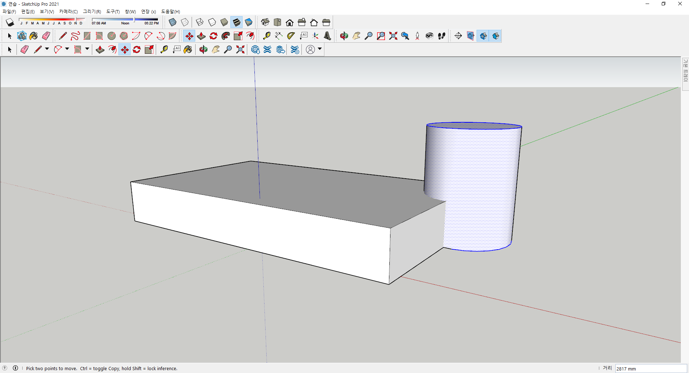The image size is (689, 373).
Task: Toggle Show/Hide Shadows button
Action: tap(10, 22)
